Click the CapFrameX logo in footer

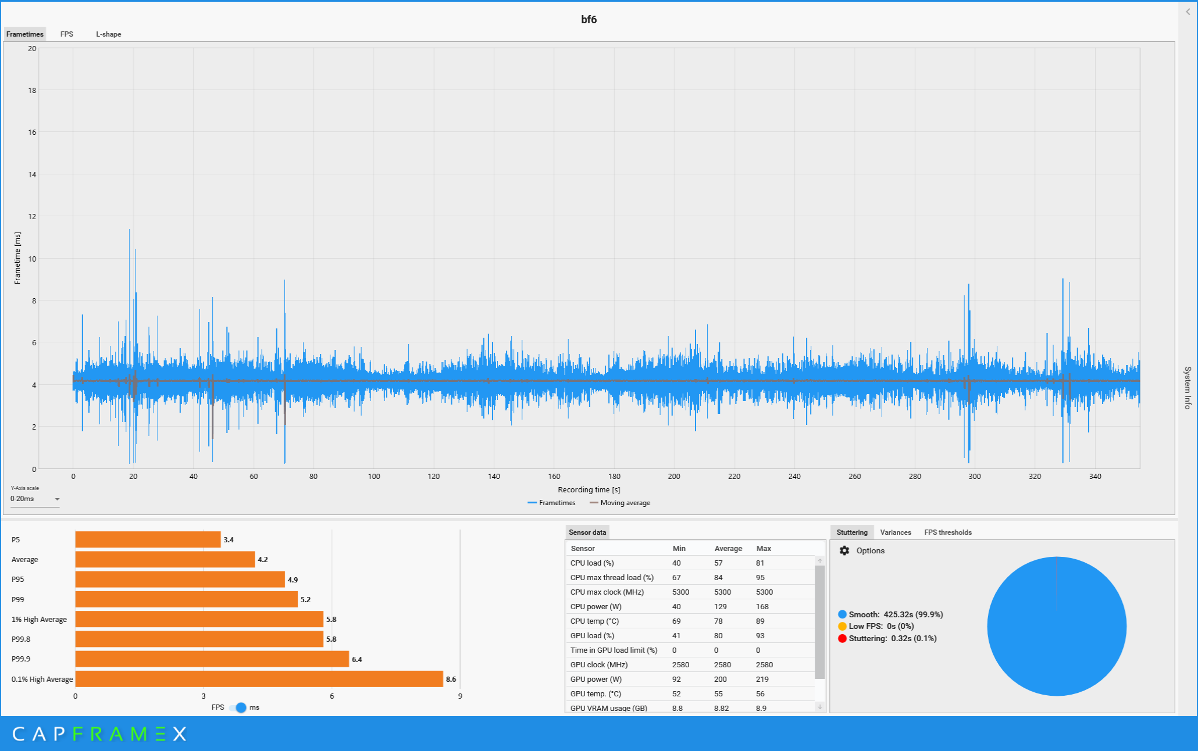(99, 734)
